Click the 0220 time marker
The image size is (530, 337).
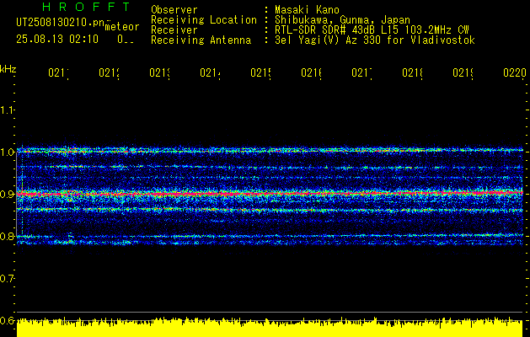[x=515, y=73]
